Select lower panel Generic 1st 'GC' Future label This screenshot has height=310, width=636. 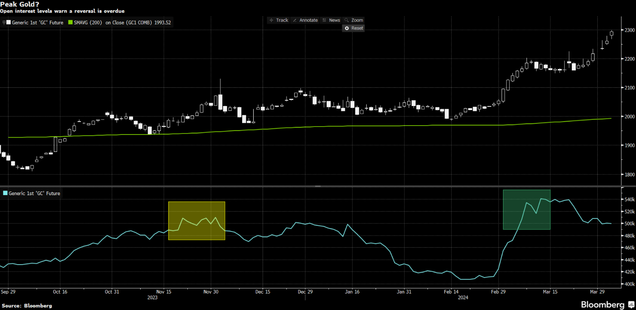click(34, 193)
